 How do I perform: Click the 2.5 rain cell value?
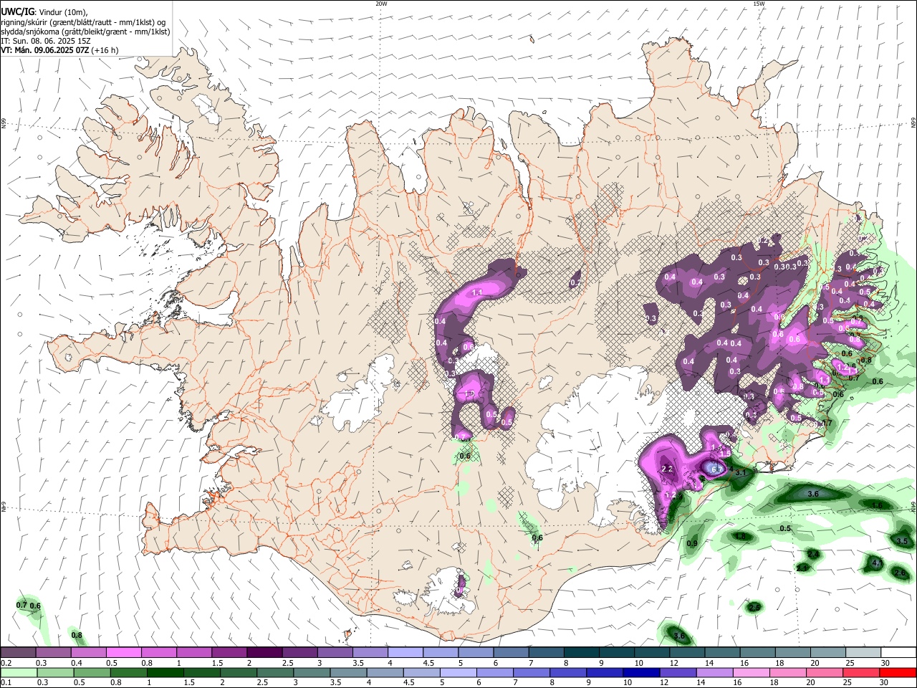pyautogui.click(x=754, y=608)
